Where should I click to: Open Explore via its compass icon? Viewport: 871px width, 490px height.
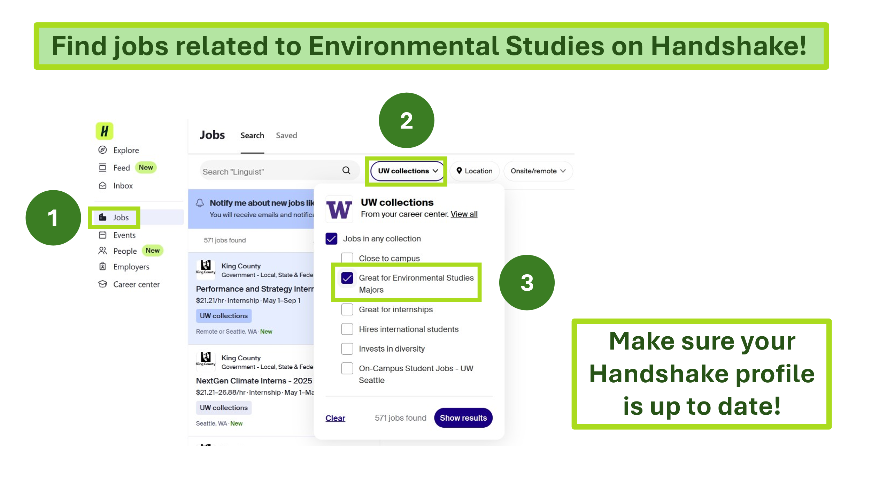tap(102, 150)
